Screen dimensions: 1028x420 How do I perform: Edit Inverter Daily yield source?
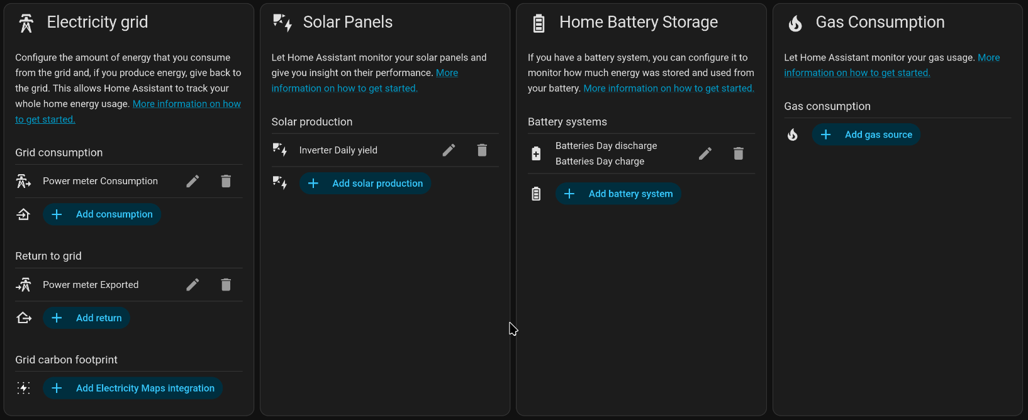tap(449, 150)
